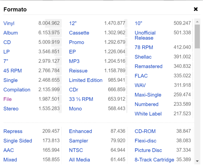
Task: Select the All Media format link
Action: click(x=80, y=160)
